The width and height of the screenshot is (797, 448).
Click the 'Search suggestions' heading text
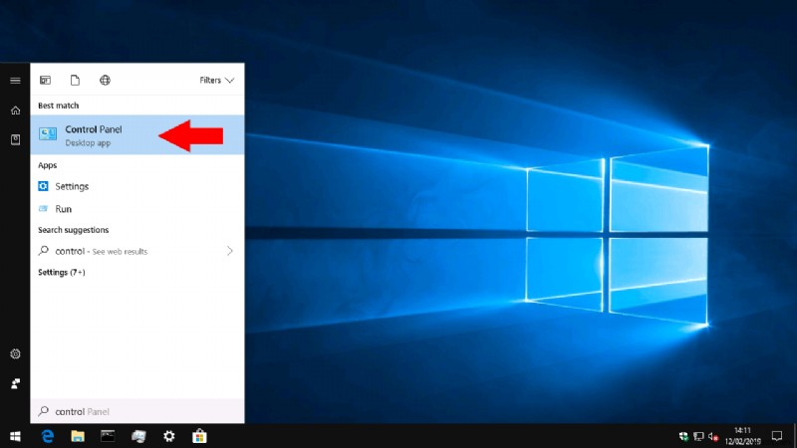73,230
